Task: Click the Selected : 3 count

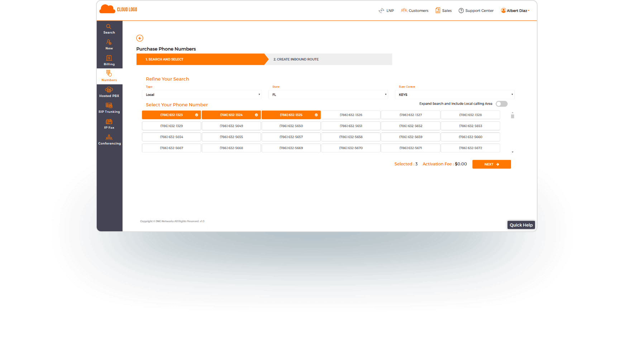Action: click(x=406, y=164)
